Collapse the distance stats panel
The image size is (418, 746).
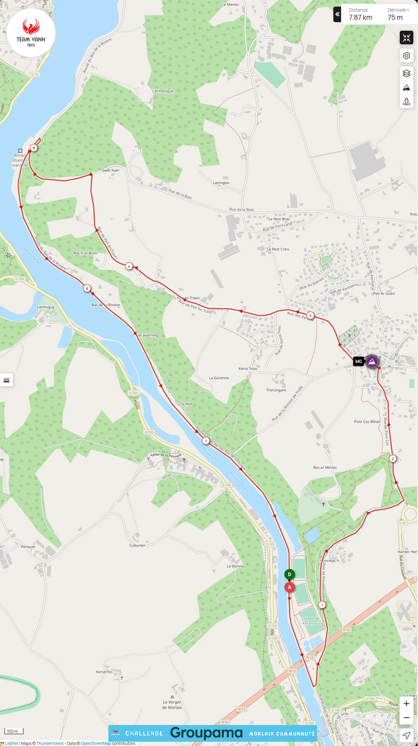pyautogui.click(x=337, y=14)
